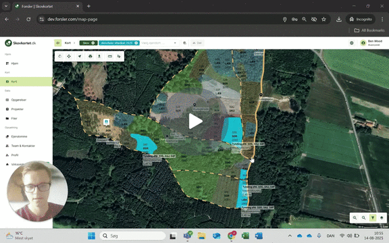Click the move/crosshair tool in map toolbar
Image resolution: width=389 pixels, height=243 pixels.
tap(69, 56)
